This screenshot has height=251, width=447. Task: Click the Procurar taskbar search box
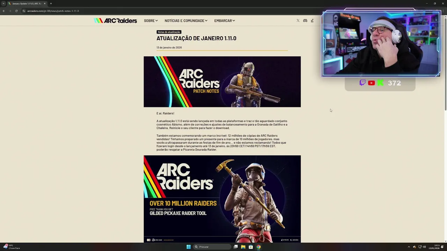212,247
